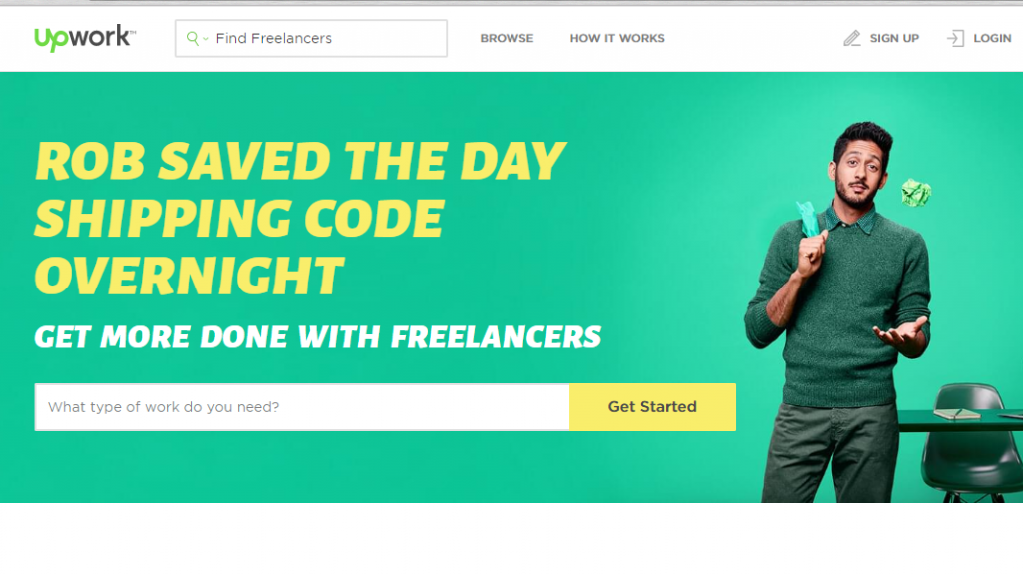1023x575 pixels.
Task: Click the pencil Sign Up icon
Action: pyautogui.click(x=851, y=39)
